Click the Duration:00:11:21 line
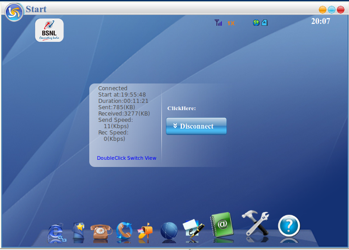This screenshot has width=349, height=250. 123,101
